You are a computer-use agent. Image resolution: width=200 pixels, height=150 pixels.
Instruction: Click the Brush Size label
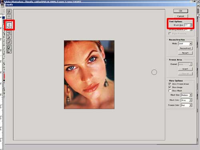pos(178,25)
